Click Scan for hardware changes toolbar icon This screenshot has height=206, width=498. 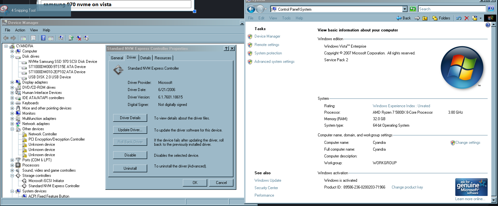click(61, 38)
